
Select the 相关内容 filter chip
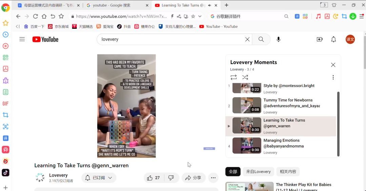288,172
